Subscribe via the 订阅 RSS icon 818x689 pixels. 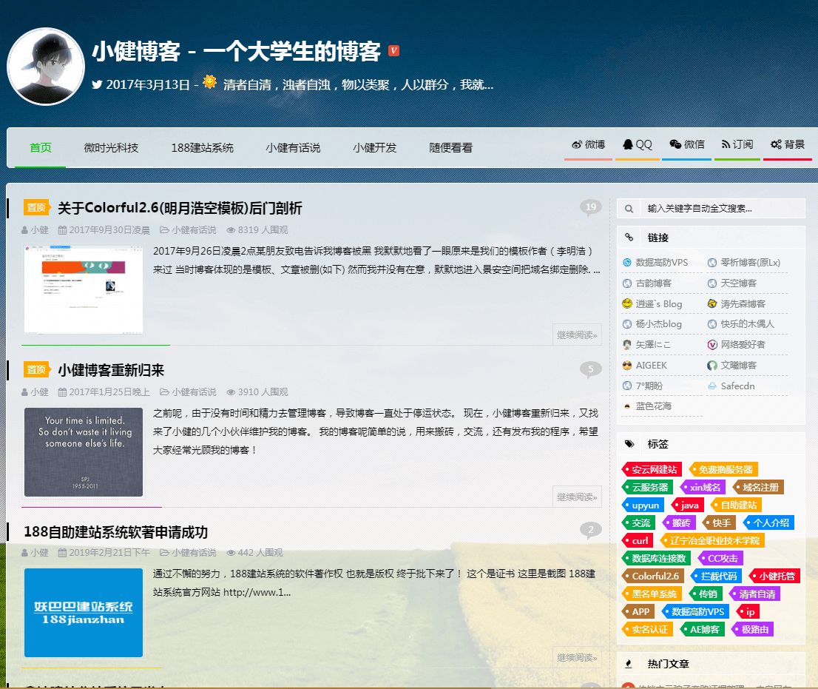point(737,145)
